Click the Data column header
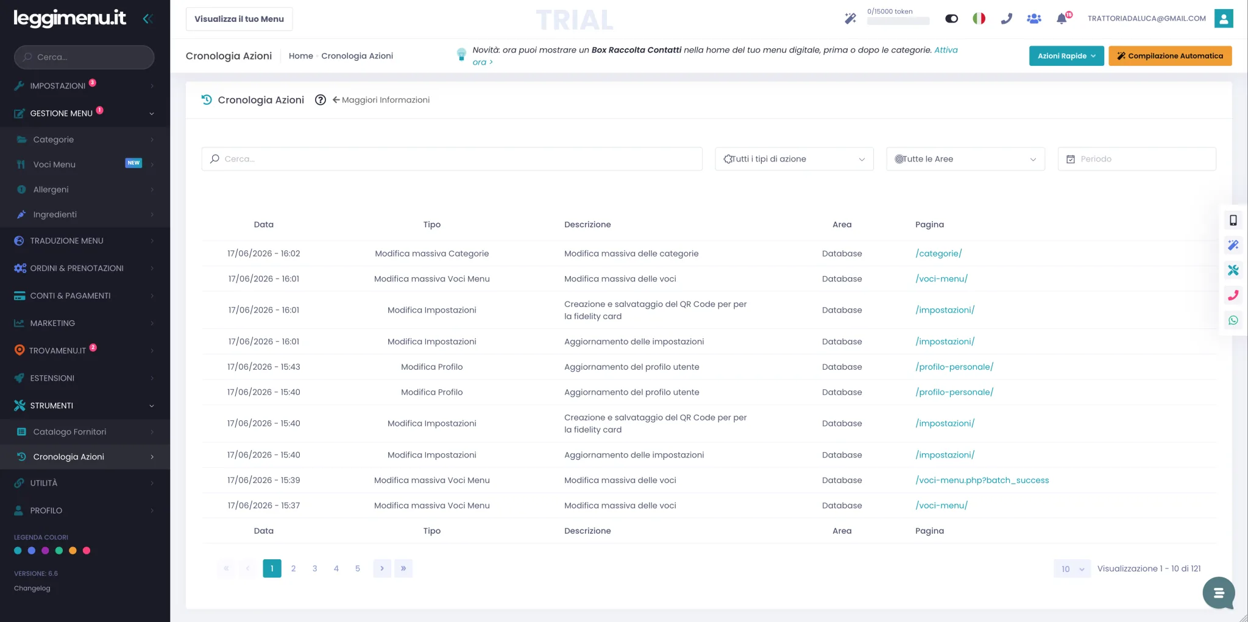1248x622 pixels. tap(263, 225)
